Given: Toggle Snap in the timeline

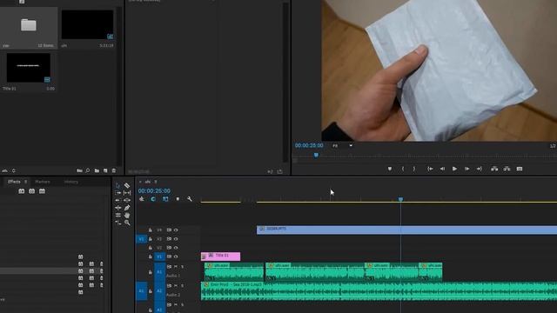Looking at the screenshot, I should [x=153, y=199].
